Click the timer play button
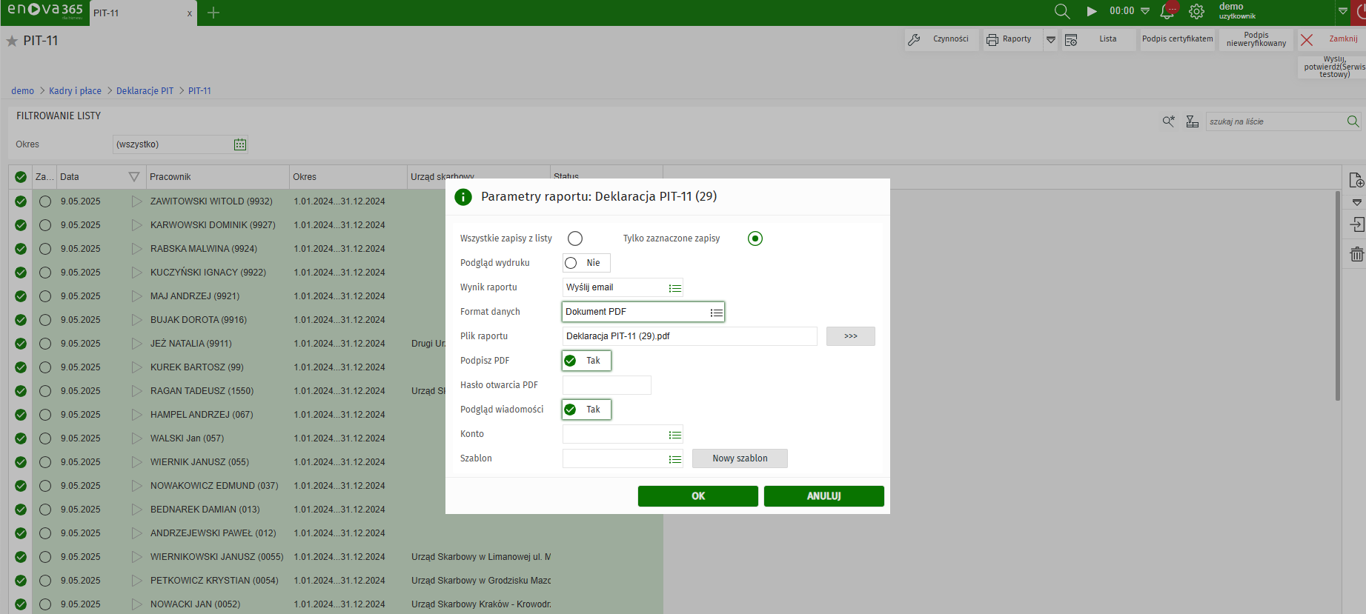This screenshot has height=614, width=1366. tap(1092, 11)
